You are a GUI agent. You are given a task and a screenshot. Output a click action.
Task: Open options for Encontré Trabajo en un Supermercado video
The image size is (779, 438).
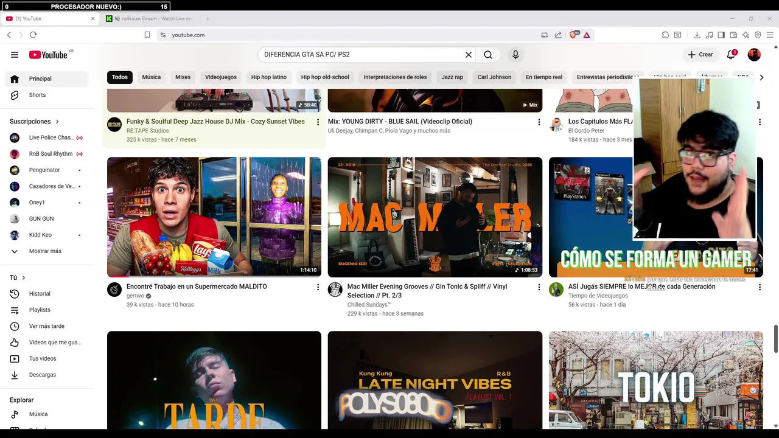tap(318, 287)
